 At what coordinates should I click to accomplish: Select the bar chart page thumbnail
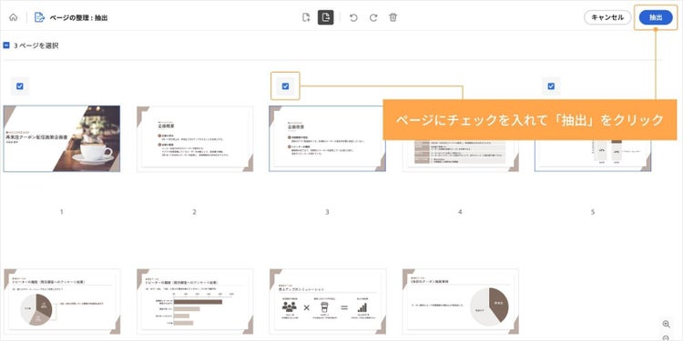[195, 302]
